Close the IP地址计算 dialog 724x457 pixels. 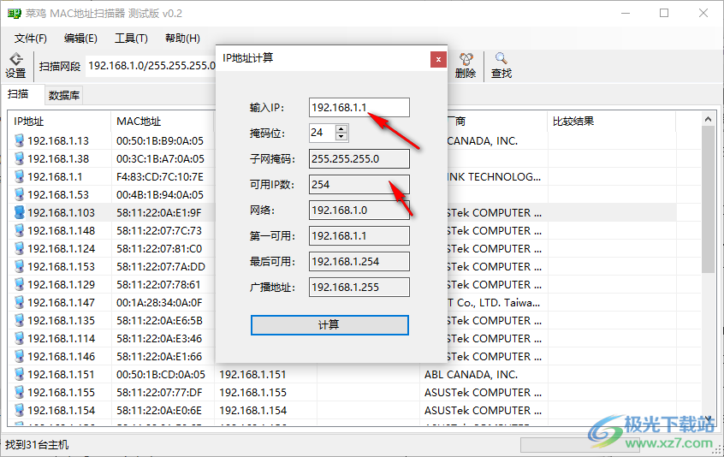pyautogui.click(x=437, y=59)
